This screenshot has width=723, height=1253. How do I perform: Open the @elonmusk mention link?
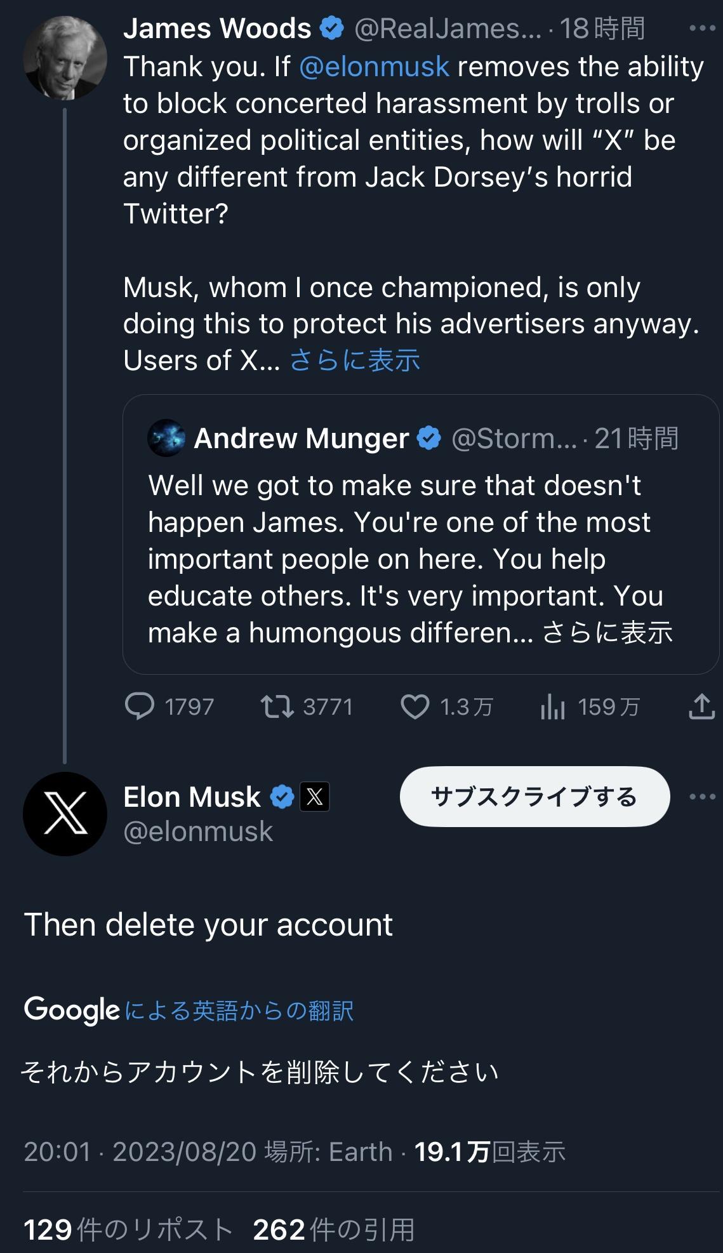(374, 67)
